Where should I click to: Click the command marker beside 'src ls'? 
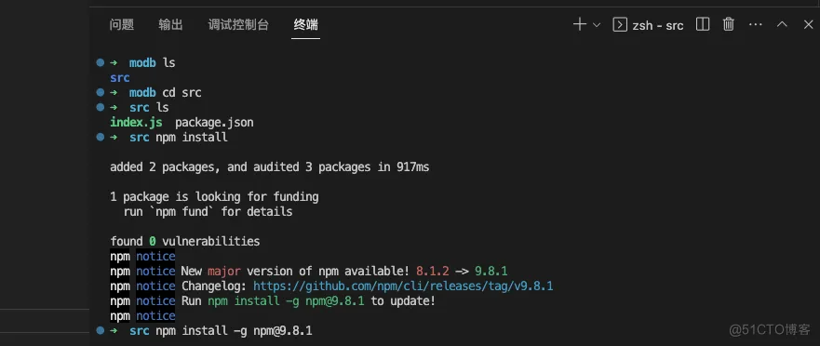(x=101, y=107)
